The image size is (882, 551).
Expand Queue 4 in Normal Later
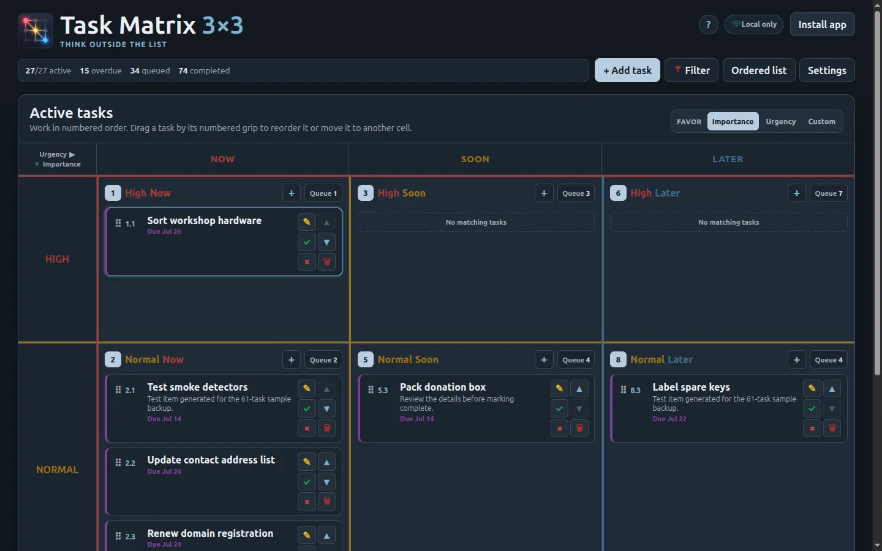[829, 360]
